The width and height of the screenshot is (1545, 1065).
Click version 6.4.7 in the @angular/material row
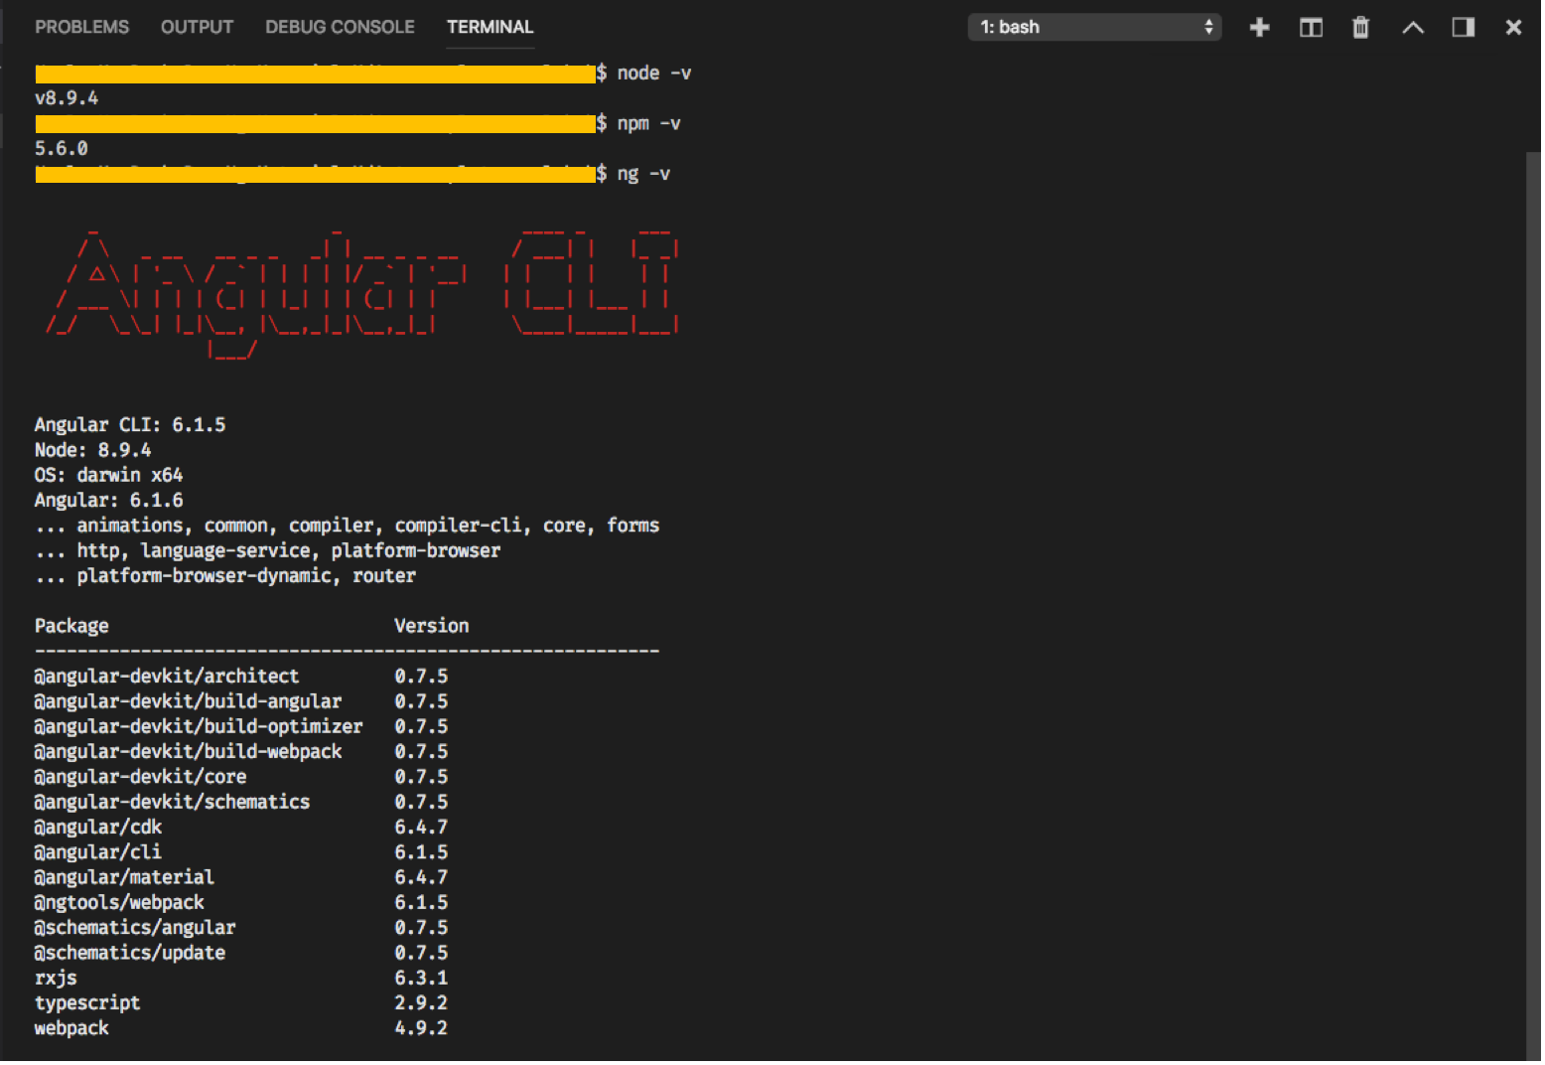(x=421, y=877)
